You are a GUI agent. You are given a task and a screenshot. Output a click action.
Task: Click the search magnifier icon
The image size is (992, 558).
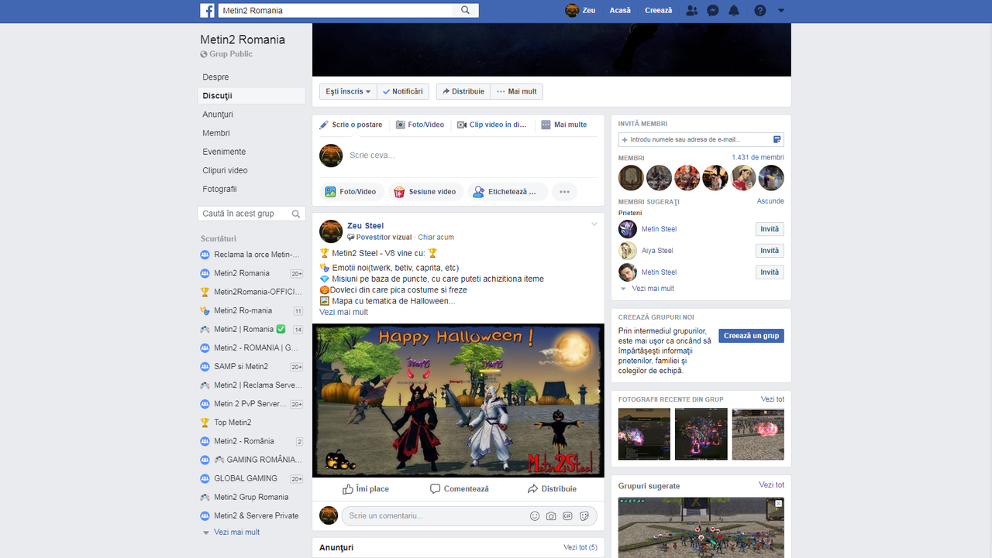465,10
